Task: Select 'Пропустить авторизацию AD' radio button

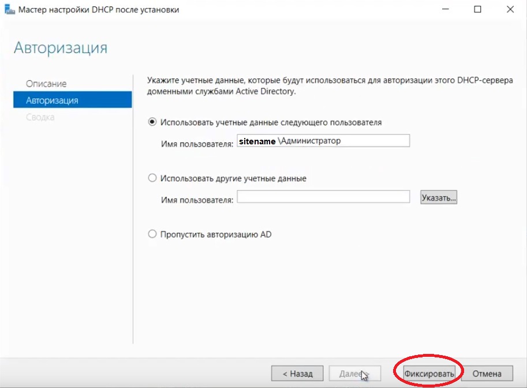Action: (152, 234)
